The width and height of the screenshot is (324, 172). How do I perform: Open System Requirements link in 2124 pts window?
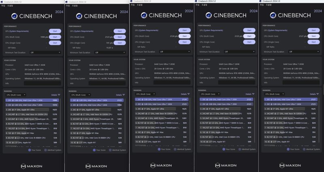pos(149,30)
